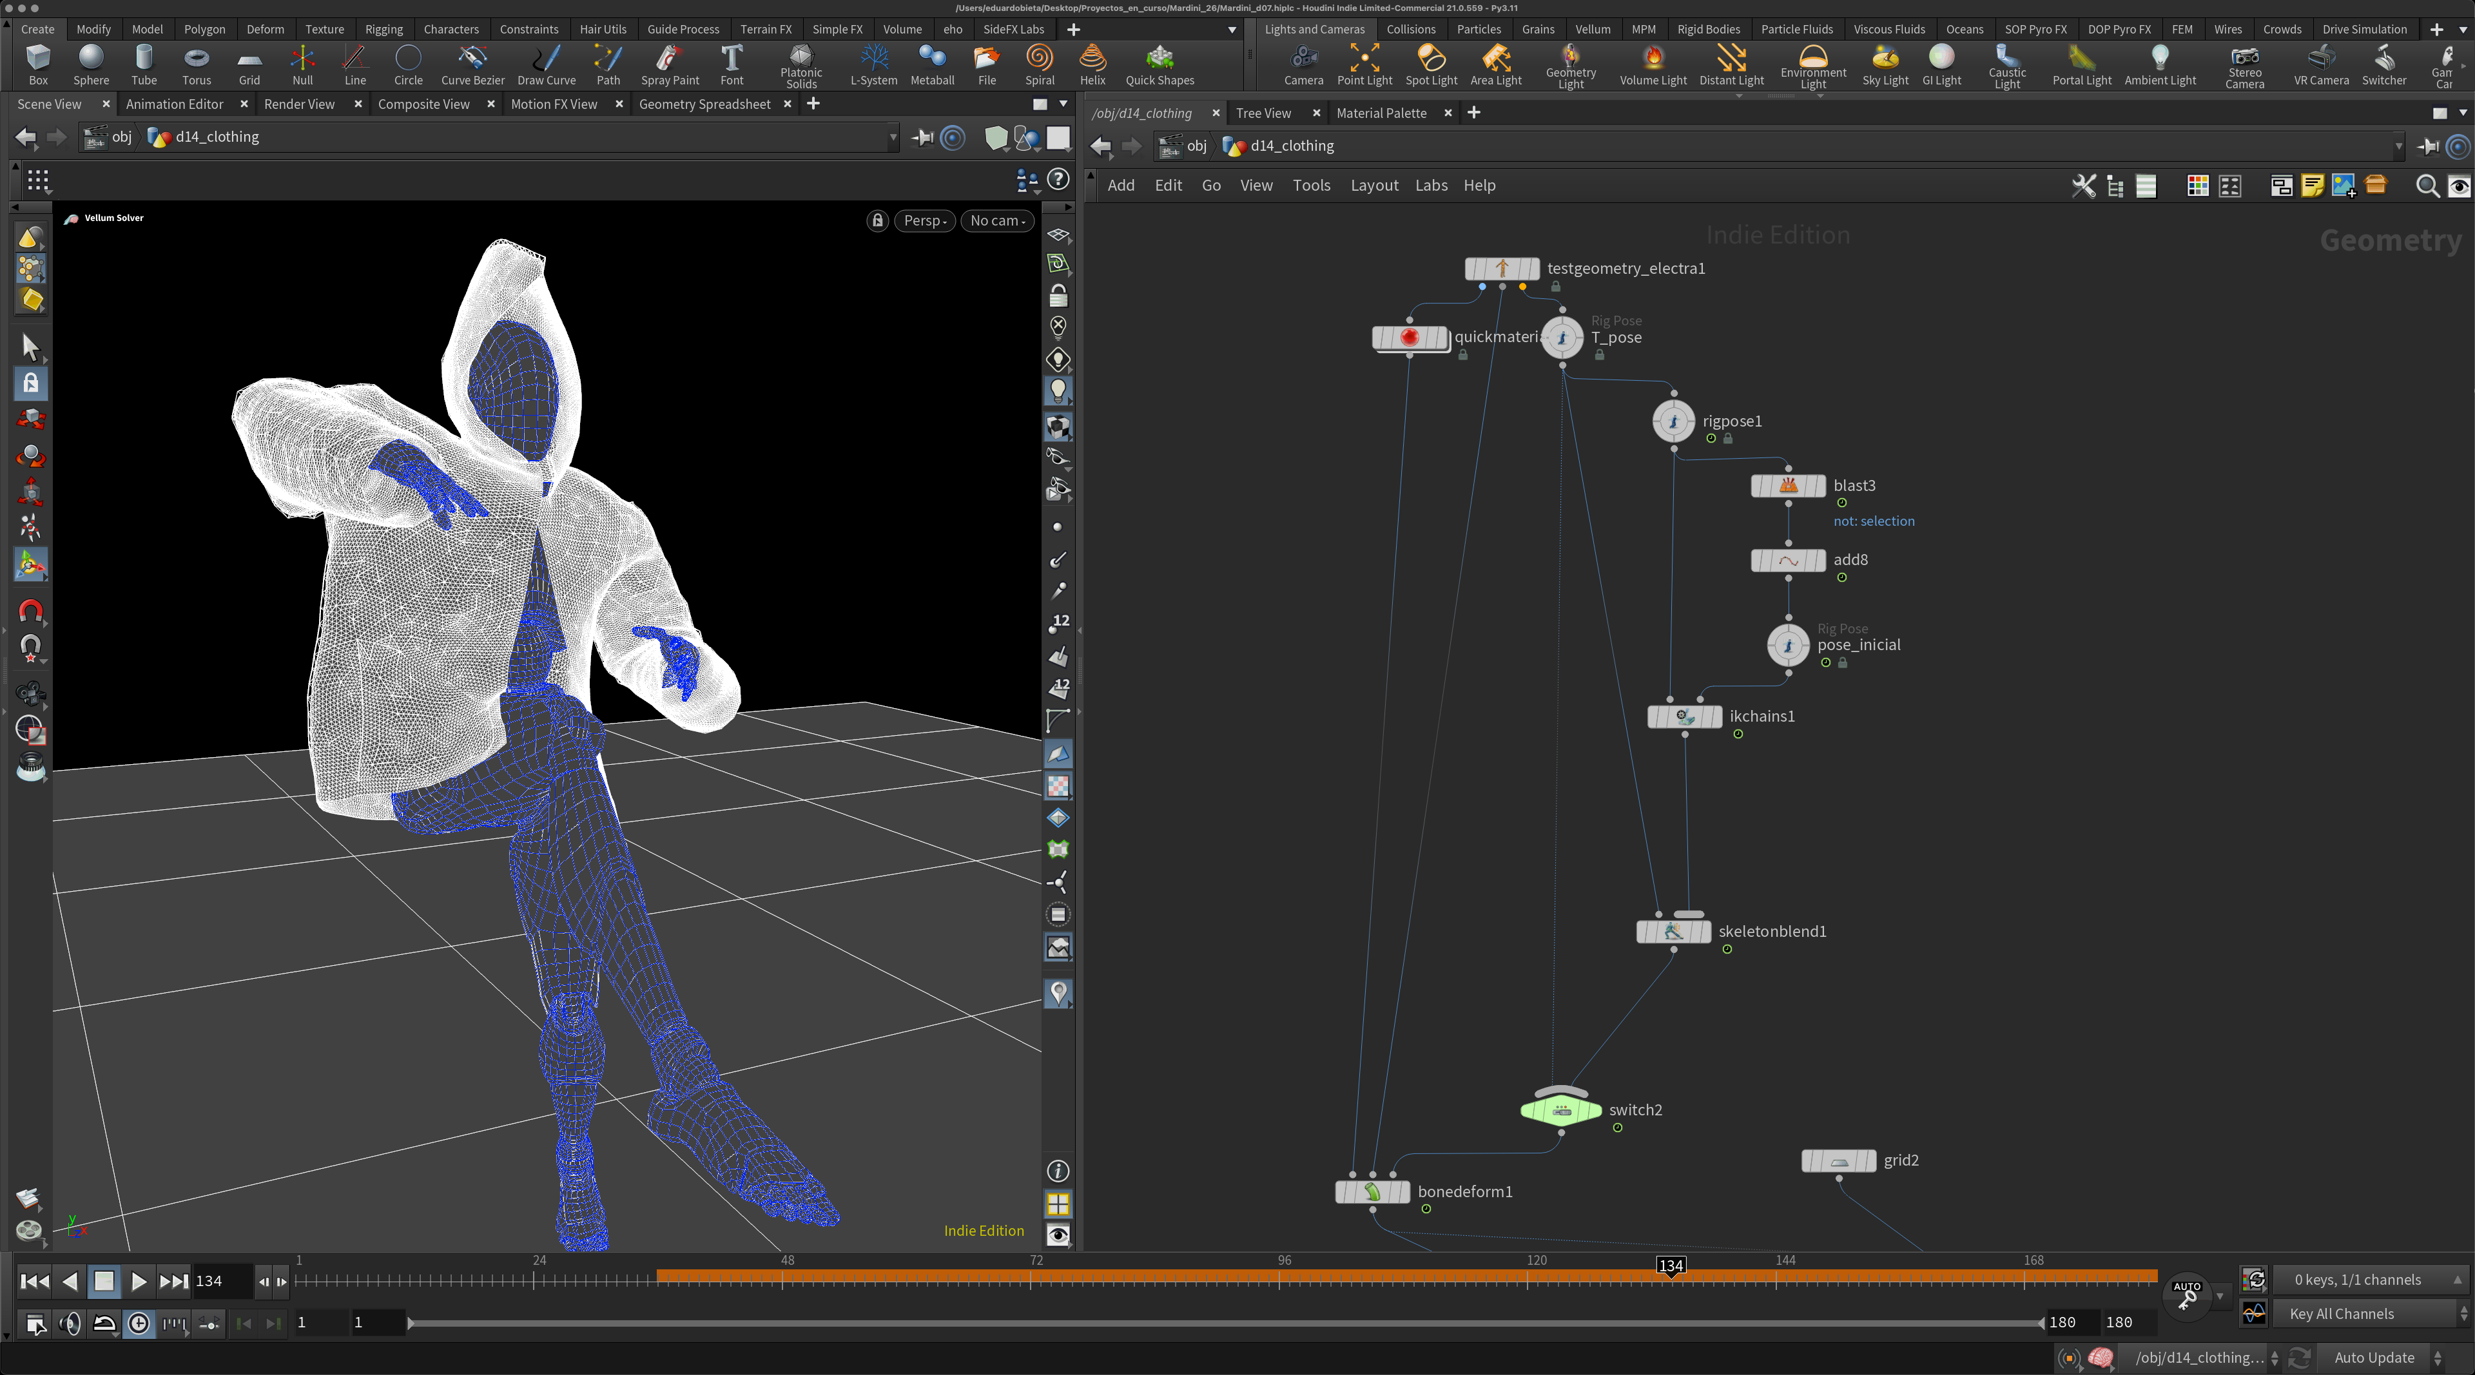Switch to the Geometry Spreadsheet tab

click(x=704, y=104)
